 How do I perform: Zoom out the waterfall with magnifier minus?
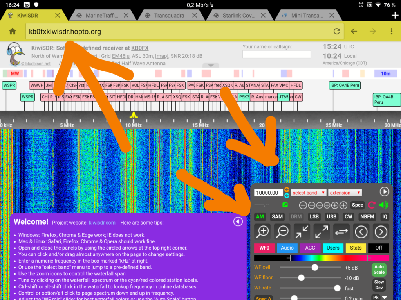[x=282, y=232]
